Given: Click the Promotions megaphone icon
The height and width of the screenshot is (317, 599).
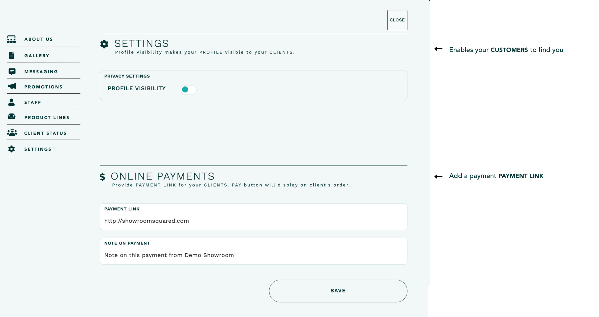Looking at the screenshot, I should (x=12, y=86).
